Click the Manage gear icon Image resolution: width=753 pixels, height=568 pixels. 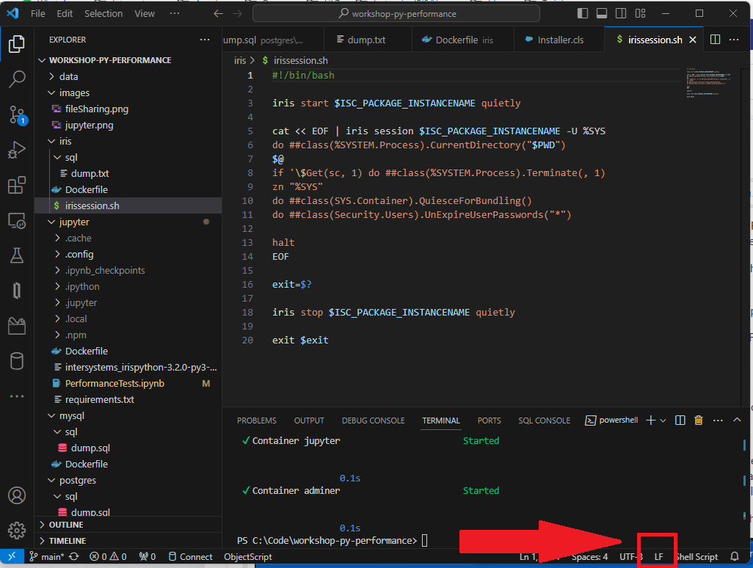tap(16, 530)
